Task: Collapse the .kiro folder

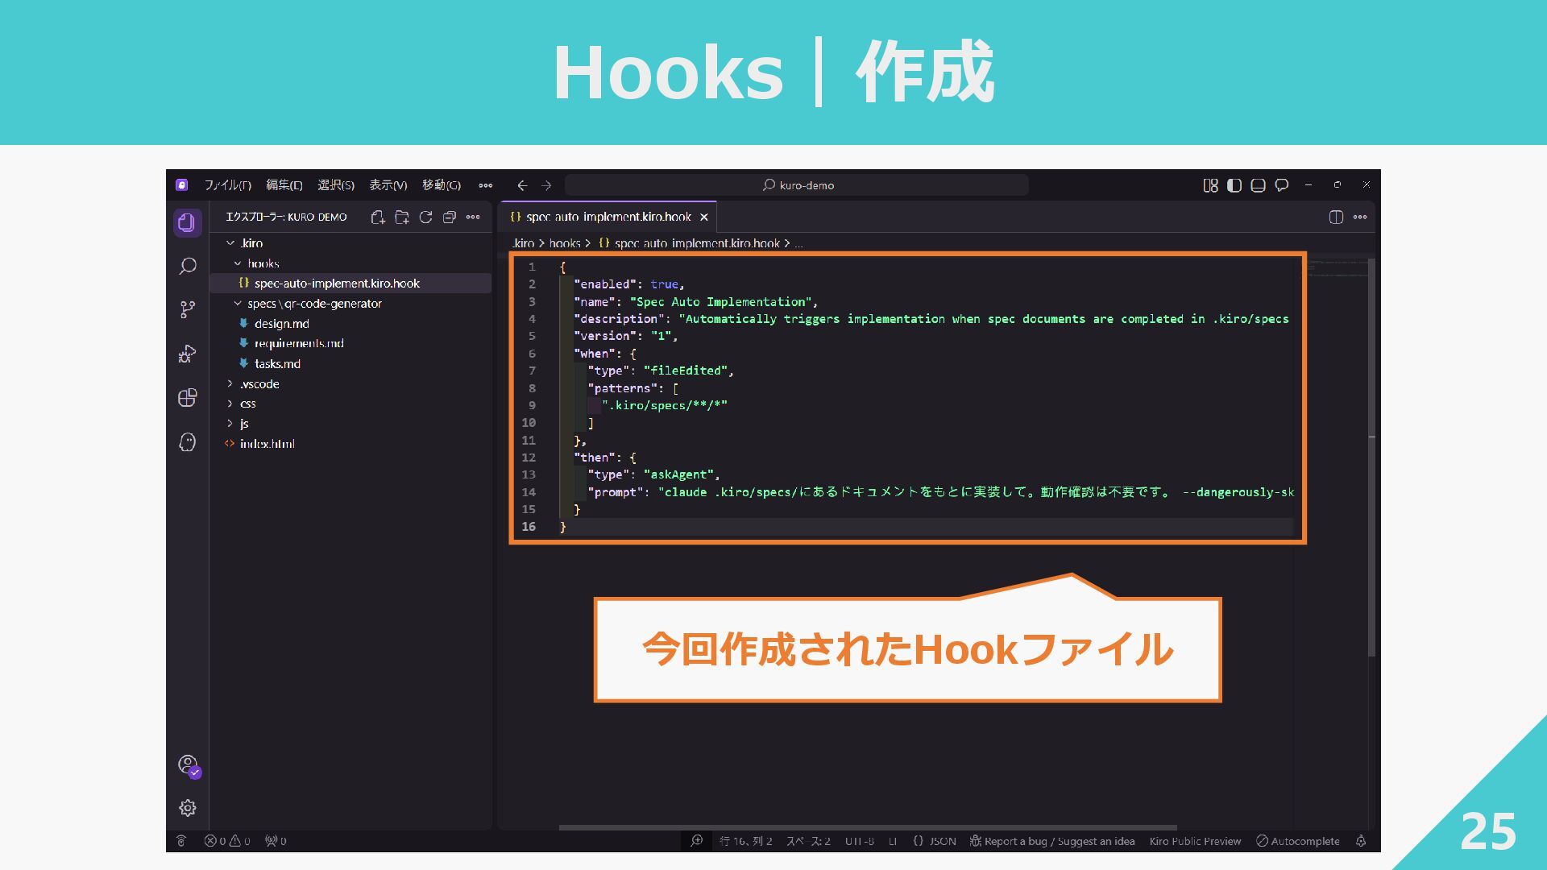Action: (x=230, y=243)
